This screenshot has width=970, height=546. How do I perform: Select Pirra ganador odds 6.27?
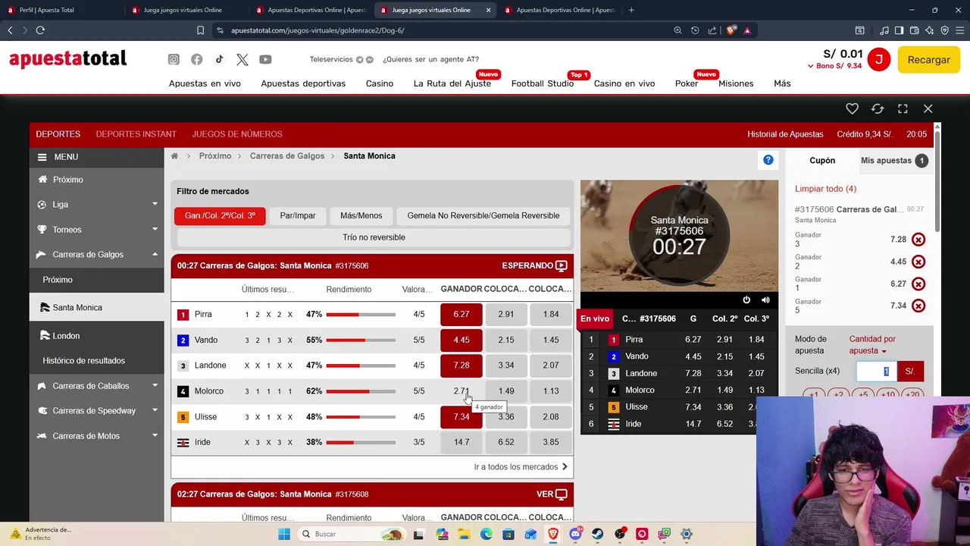(x=462, y=314)
